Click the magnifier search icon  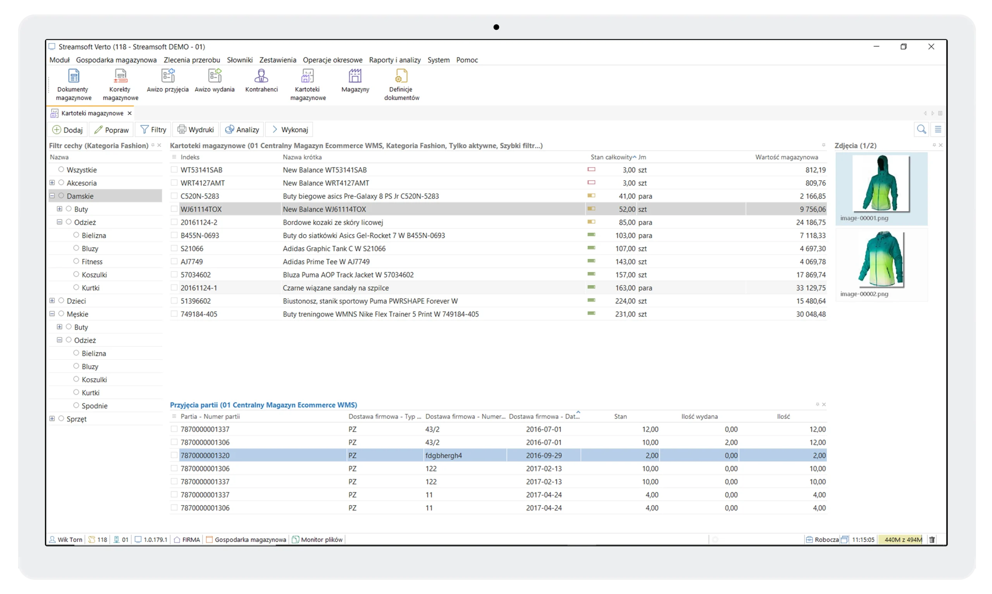[x=921, y=129]
